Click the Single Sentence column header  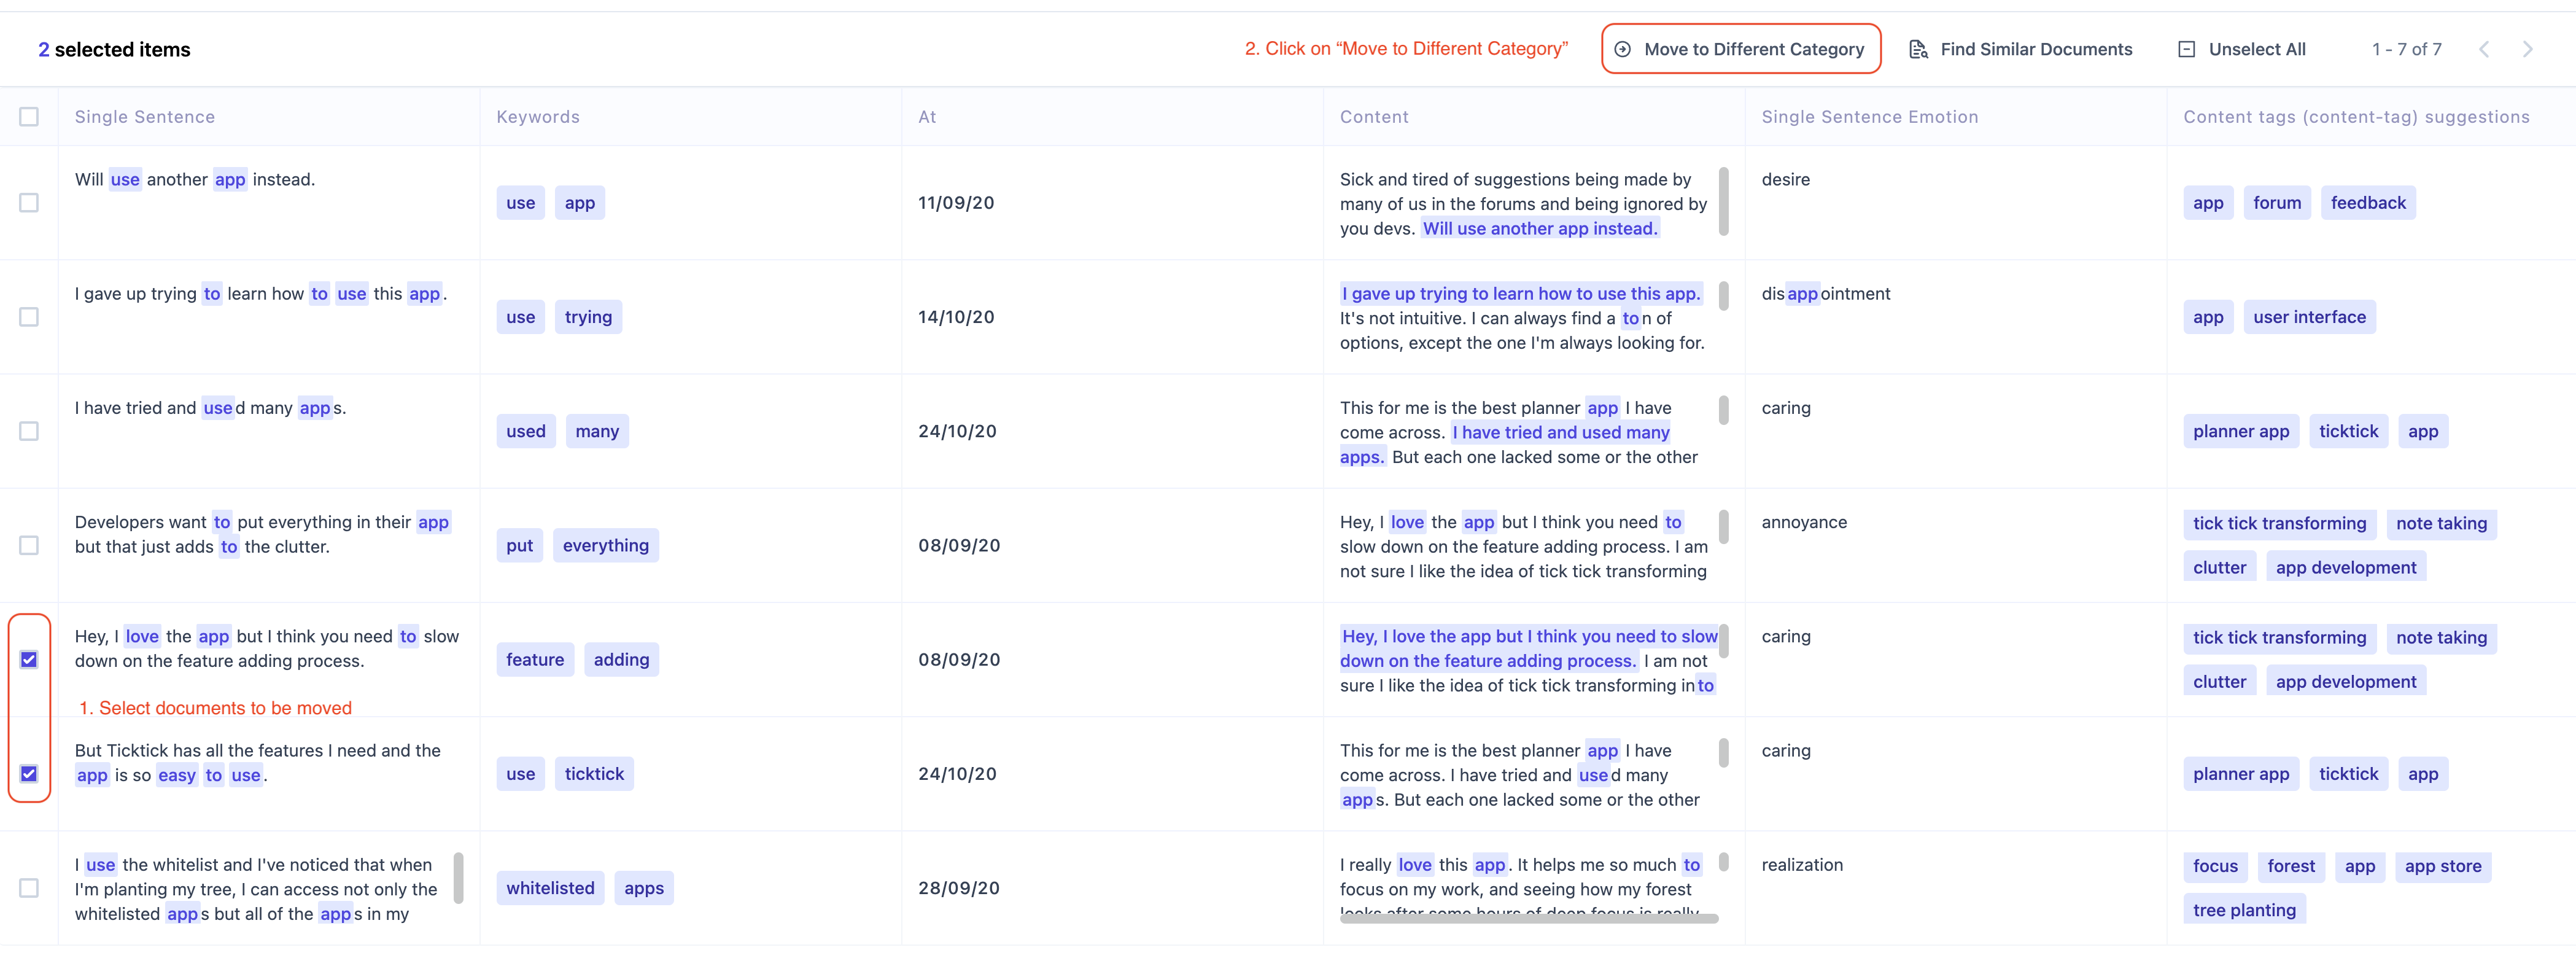click(x=145, y=117)
